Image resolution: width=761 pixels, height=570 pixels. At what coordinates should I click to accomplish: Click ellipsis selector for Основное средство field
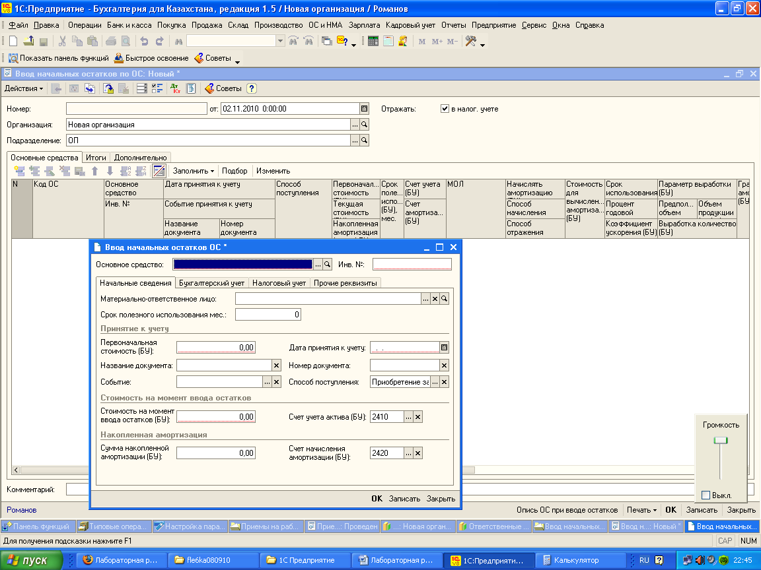click(318, 264)
